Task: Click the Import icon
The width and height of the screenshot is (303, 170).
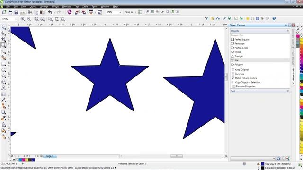Action: point(77,12)
